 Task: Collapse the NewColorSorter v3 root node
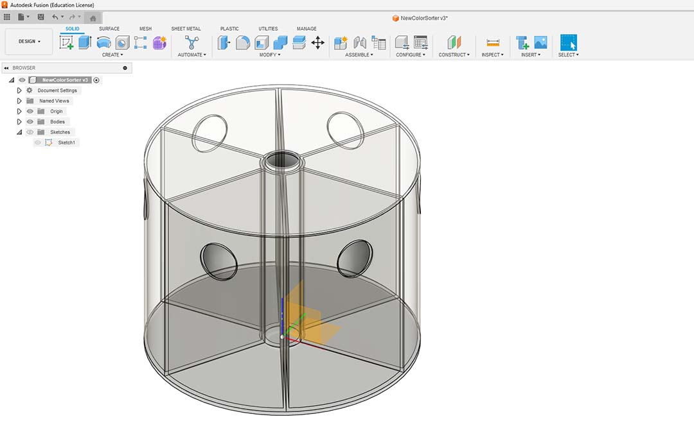pyautogui.click(x=12, y=80)
